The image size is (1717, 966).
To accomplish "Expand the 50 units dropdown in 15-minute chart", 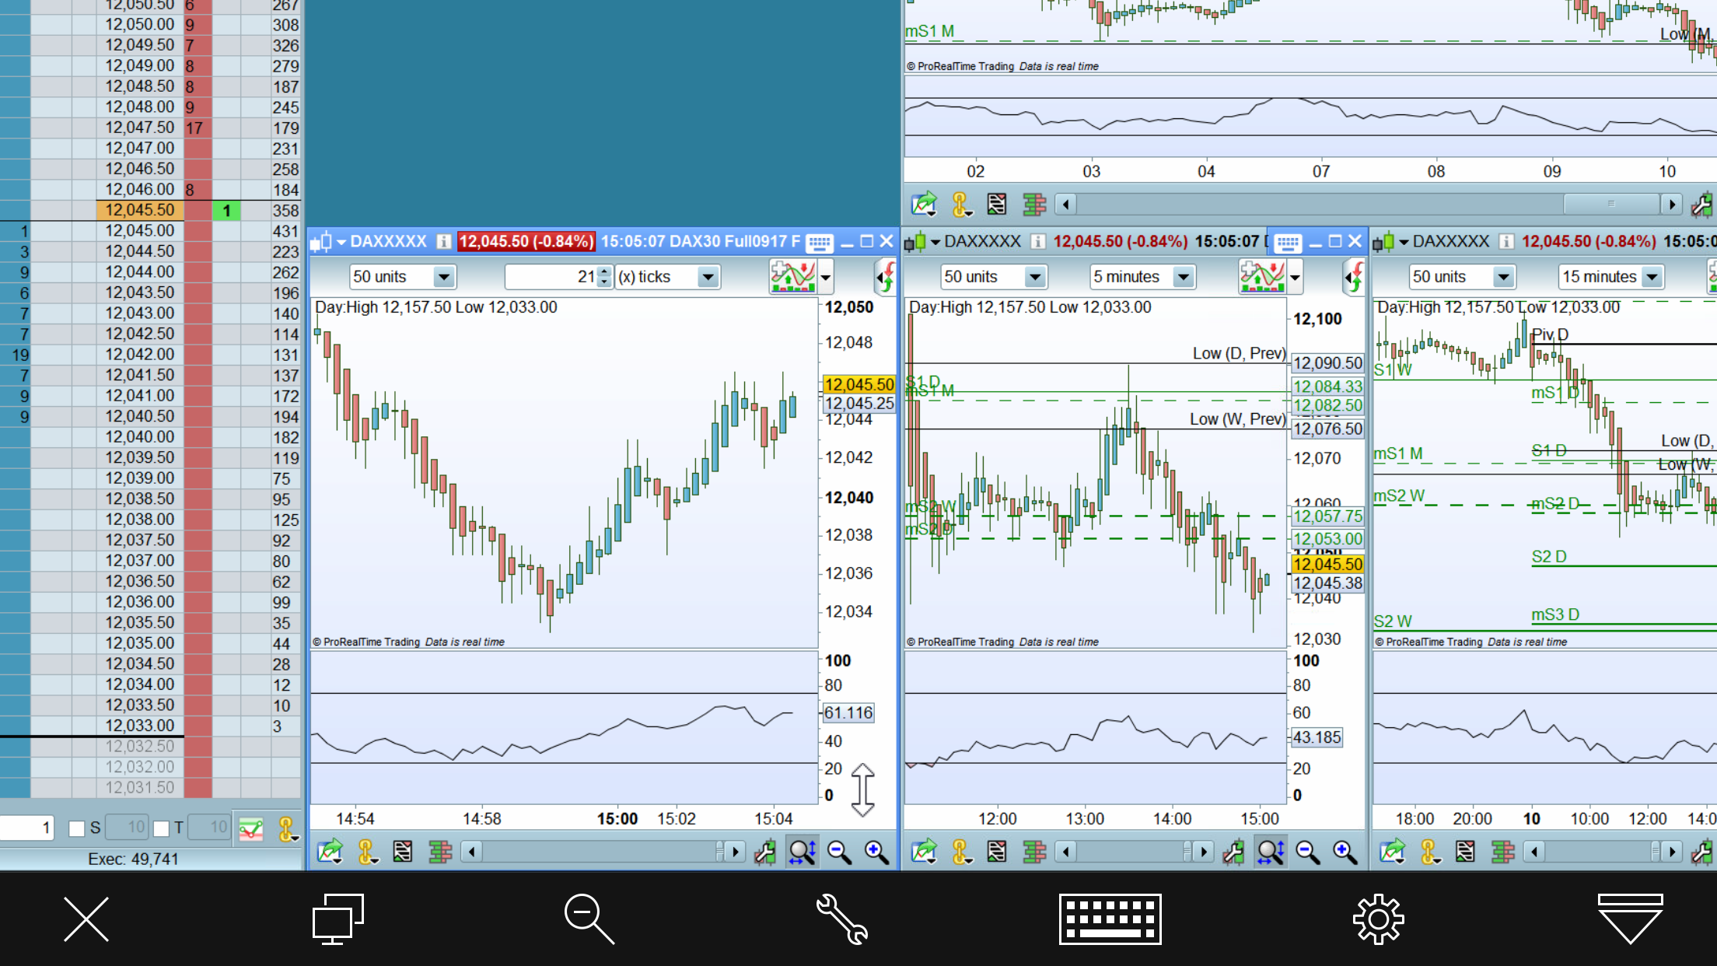I will coord(1503,277).
